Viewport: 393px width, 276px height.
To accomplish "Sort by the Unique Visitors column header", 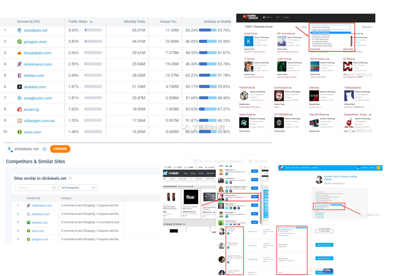I will click(x=169, y=22).
